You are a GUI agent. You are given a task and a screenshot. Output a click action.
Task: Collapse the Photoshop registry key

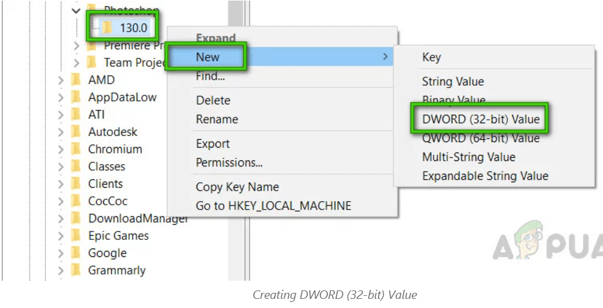coord(76,11)
